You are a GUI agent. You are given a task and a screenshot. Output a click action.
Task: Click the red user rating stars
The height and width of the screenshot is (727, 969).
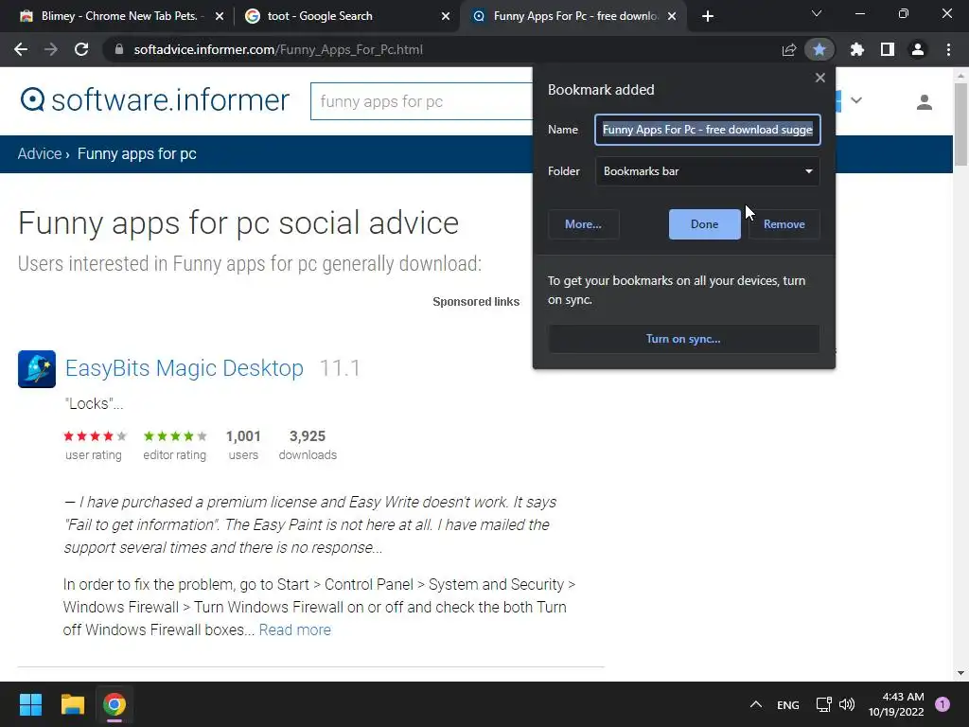[95, 435]
